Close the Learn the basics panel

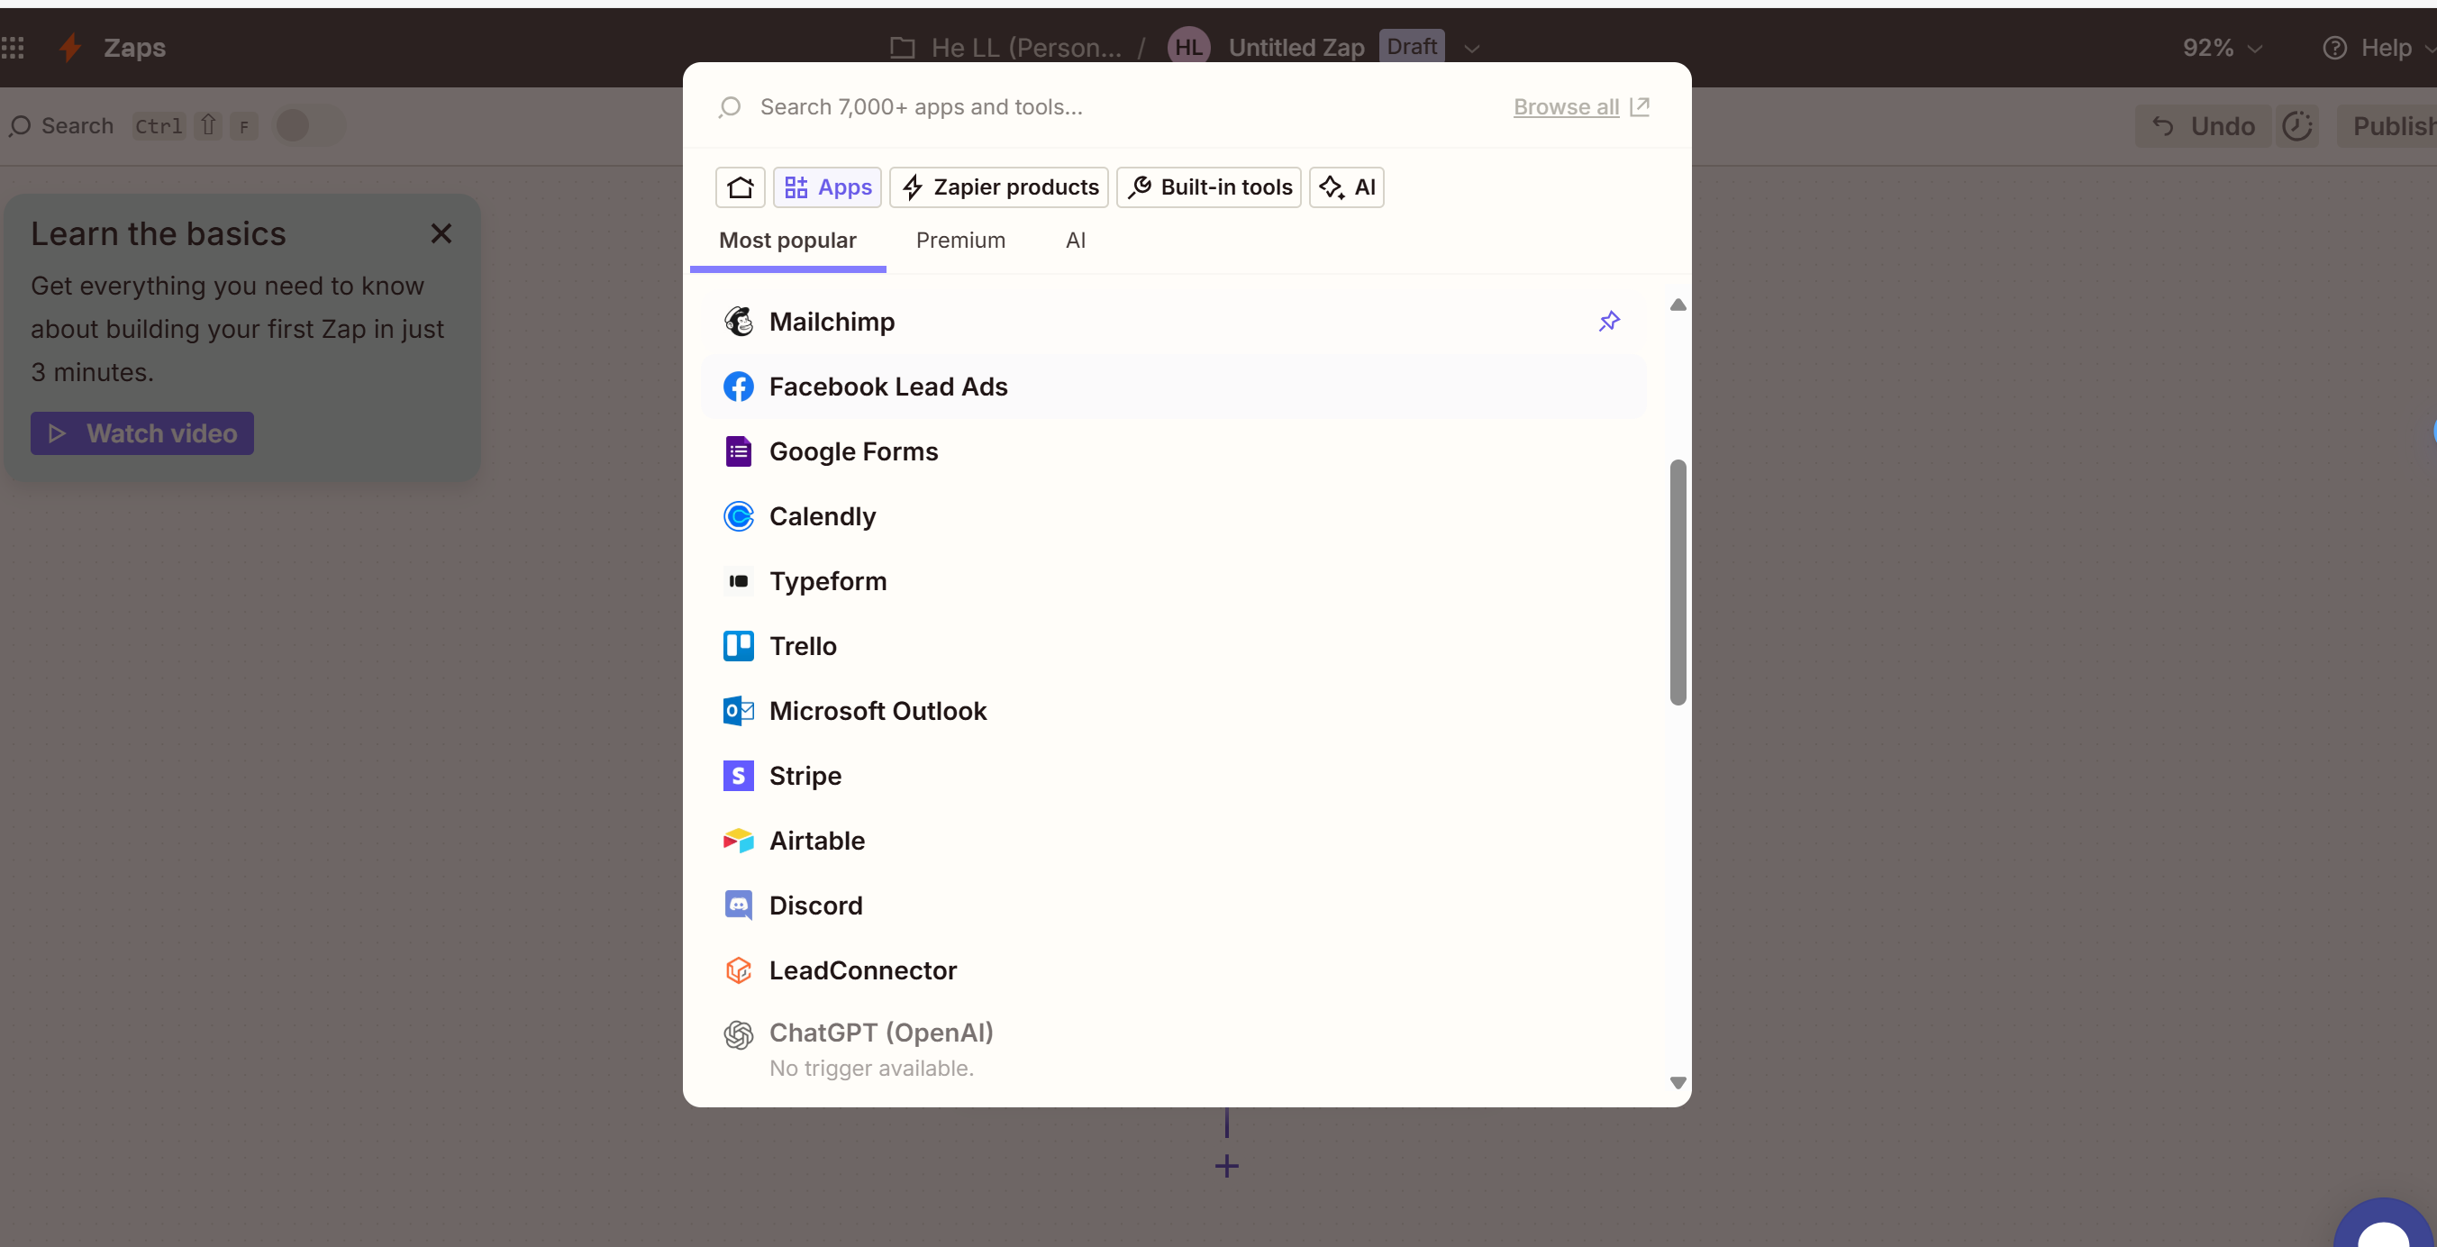441,233
